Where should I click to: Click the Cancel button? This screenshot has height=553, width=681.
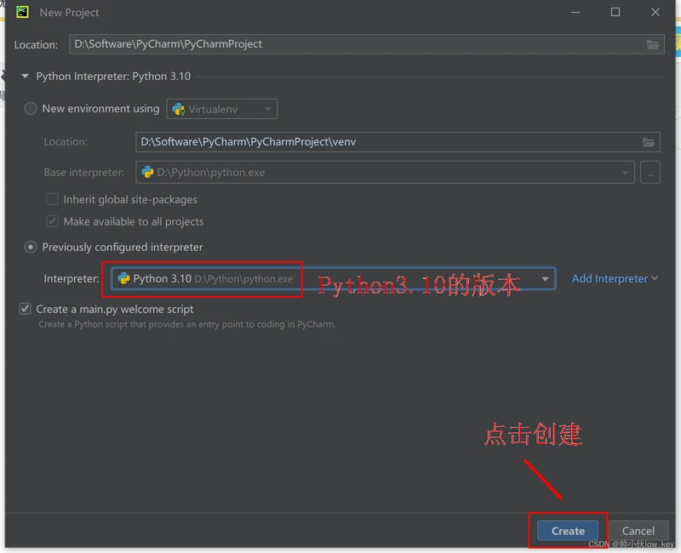click(x=638, y=530)
